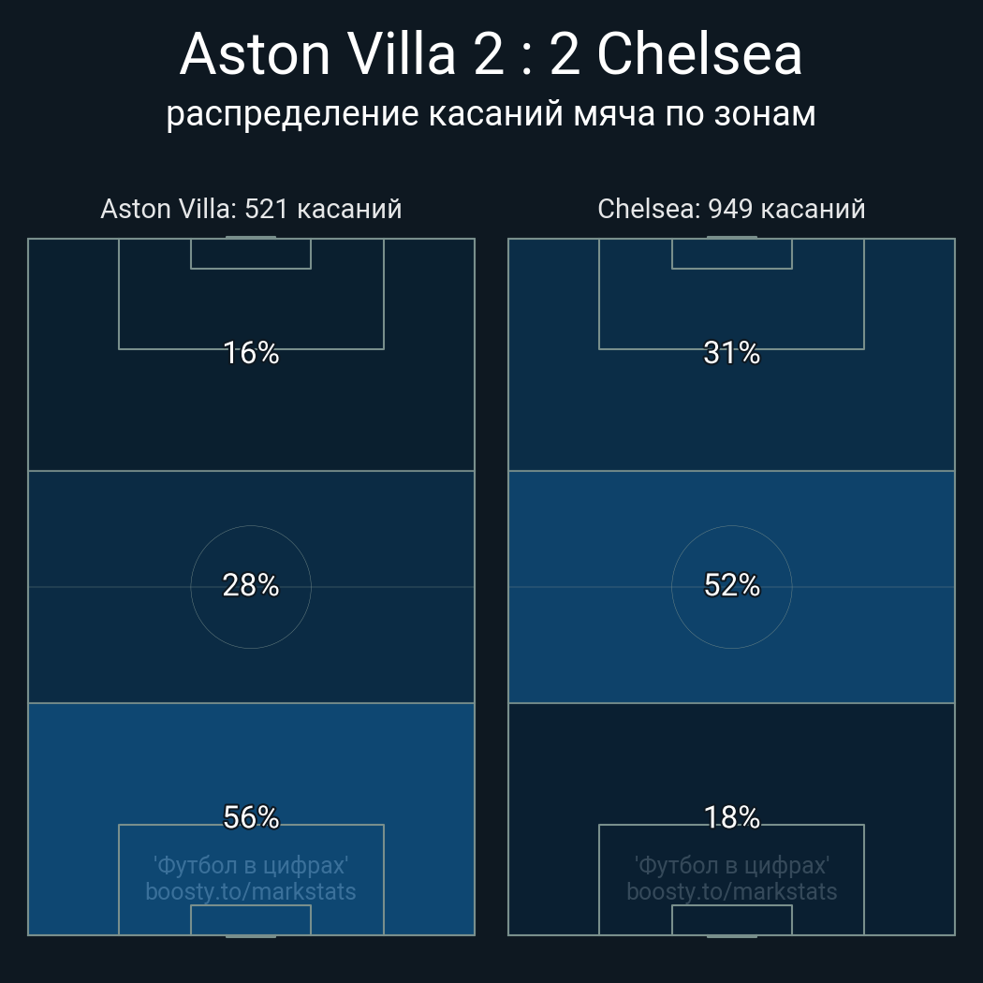Click the "Aston Villa 2 : 2 Chelsea" title
983x983 pixels.
(x=491, y=55)
